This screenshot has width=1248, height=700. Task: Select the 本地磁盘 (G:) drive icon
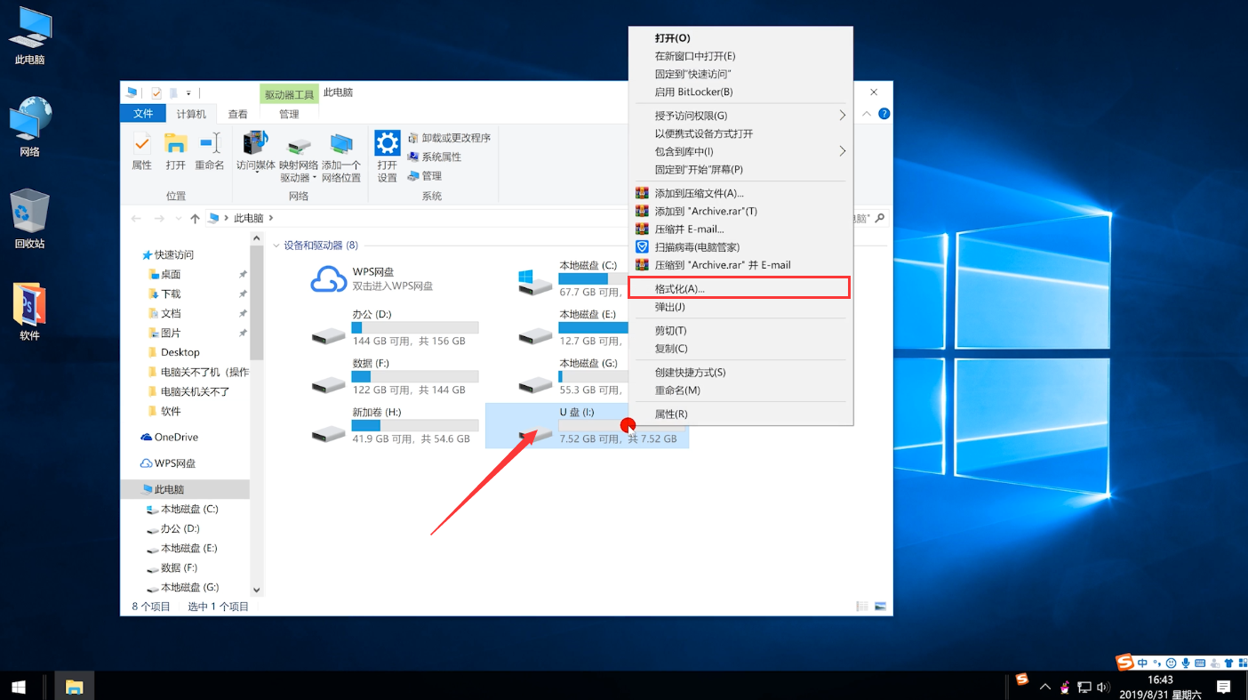point(536,384)
